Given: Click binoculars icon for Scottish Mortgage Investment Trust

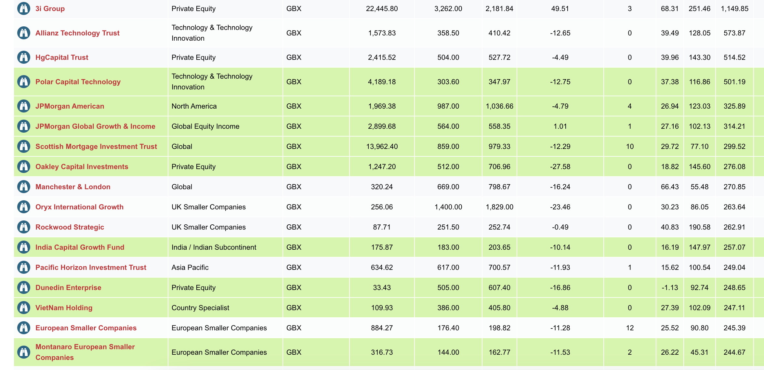Looking at the screenshot, I should 24,146.
